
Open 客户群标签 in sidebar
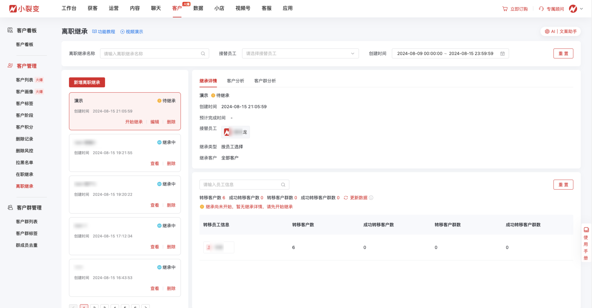point(27,233)
